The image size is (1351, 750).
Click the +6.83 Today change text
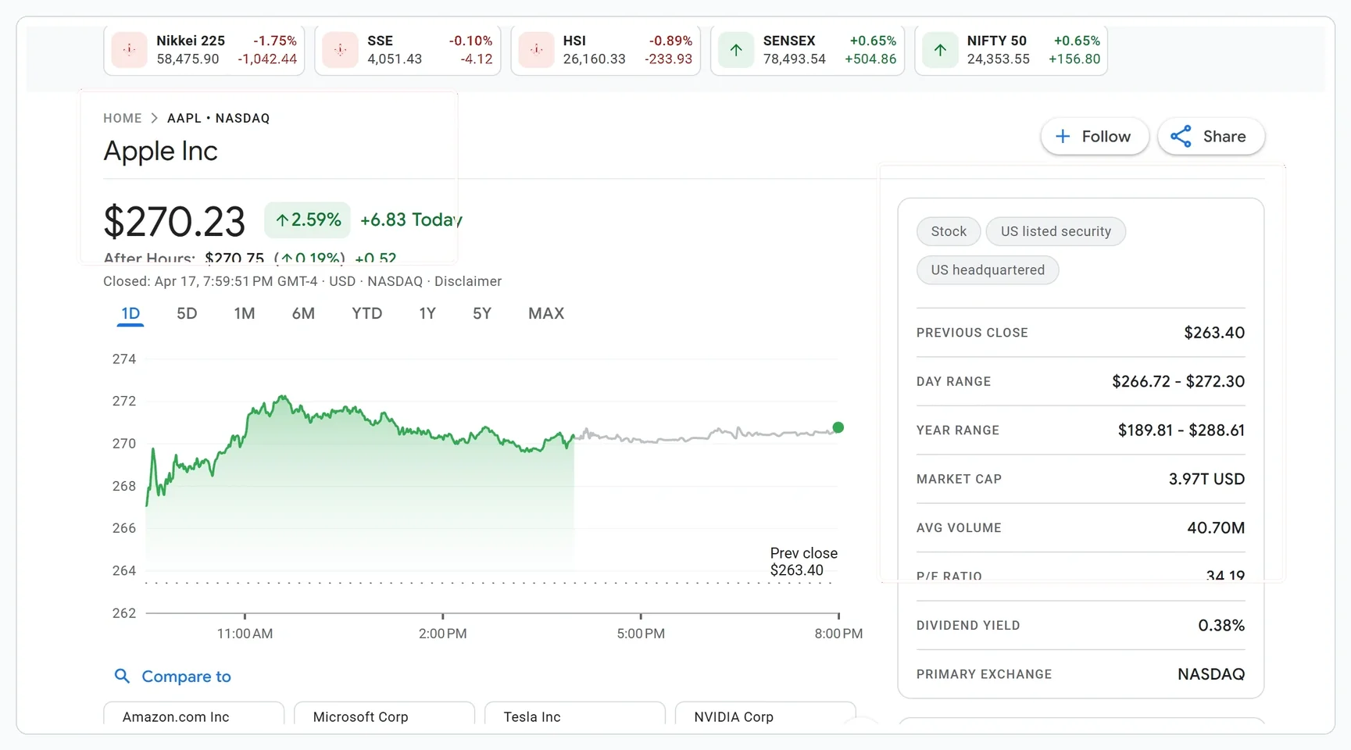point(411,220)
